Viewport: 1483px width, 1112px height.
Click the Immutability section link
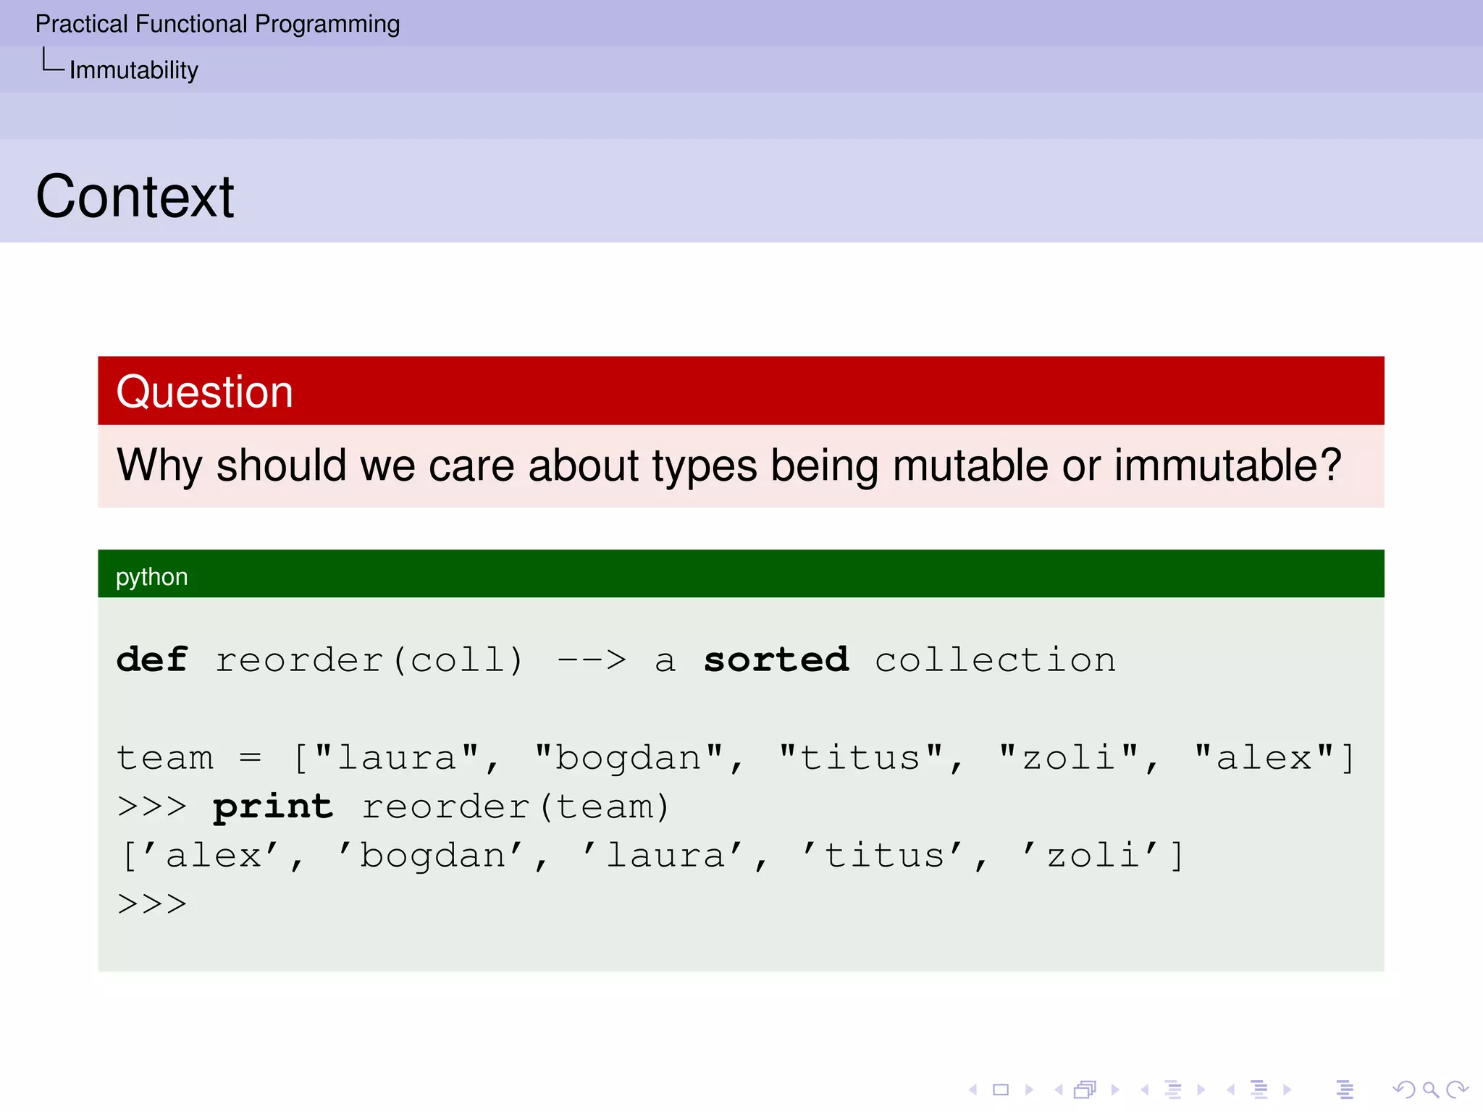coord(133,70)
